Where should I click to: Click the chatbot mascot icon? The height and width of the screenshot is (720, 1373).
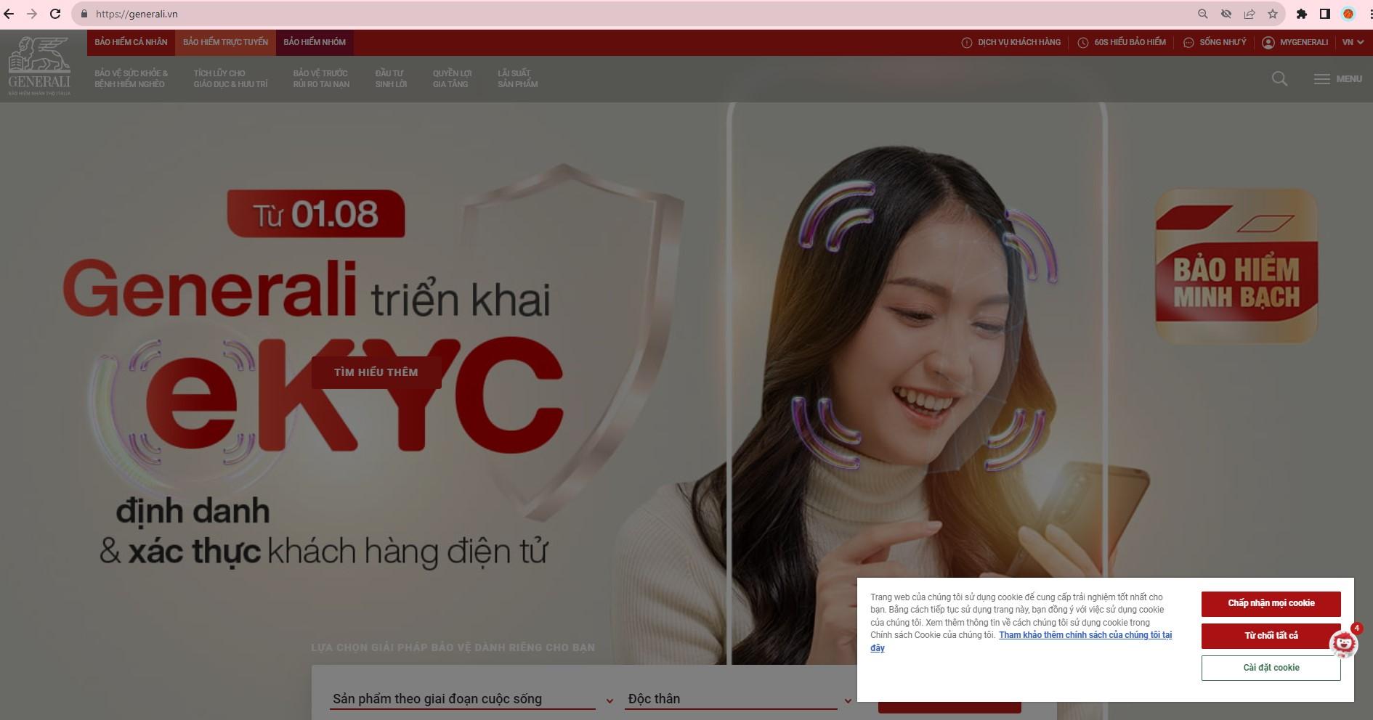(x=1343, y=644)
